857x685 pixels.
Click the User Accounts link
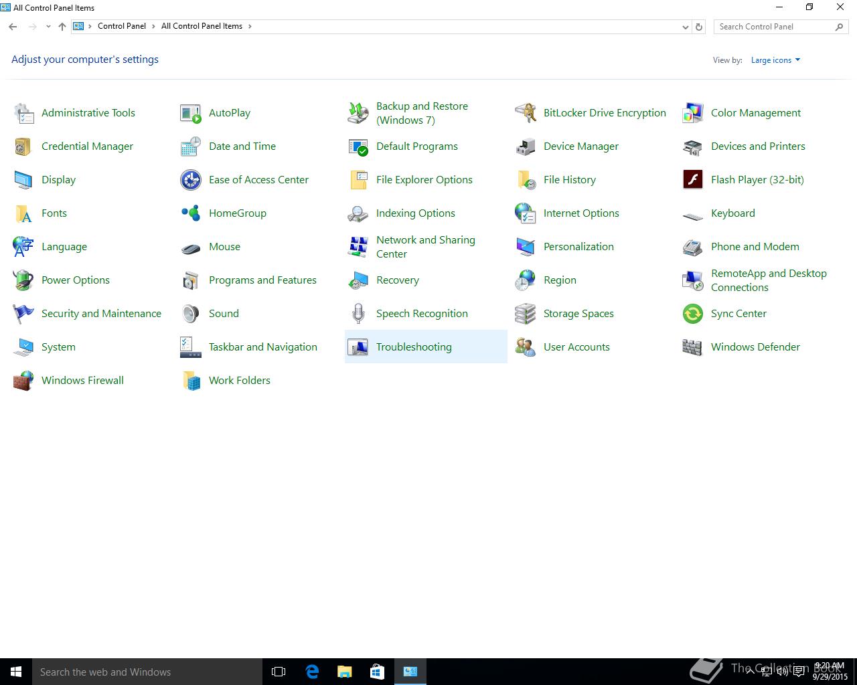pos(576,347)
